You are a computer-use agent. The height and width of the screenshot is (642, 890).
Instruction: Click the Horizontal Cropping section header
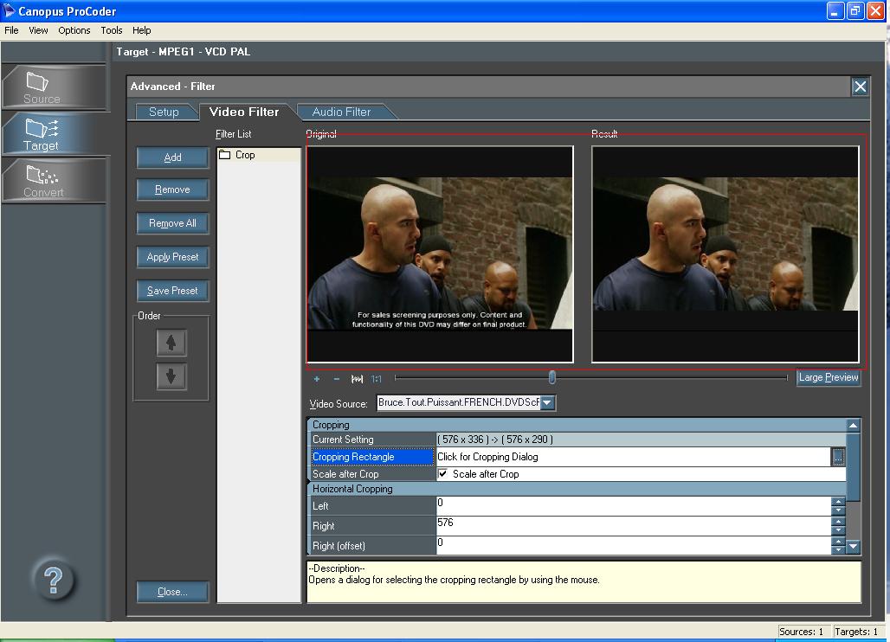click(x=577, y=489)
